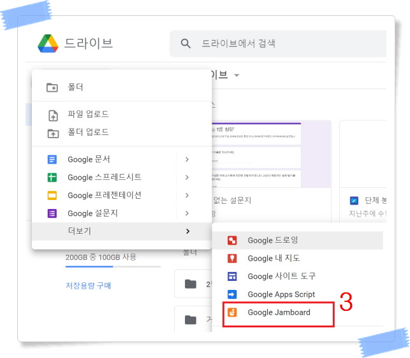Click the 드라이브에서 검색 search field
The width and height of the screenshot is (410, 358).
278,43
